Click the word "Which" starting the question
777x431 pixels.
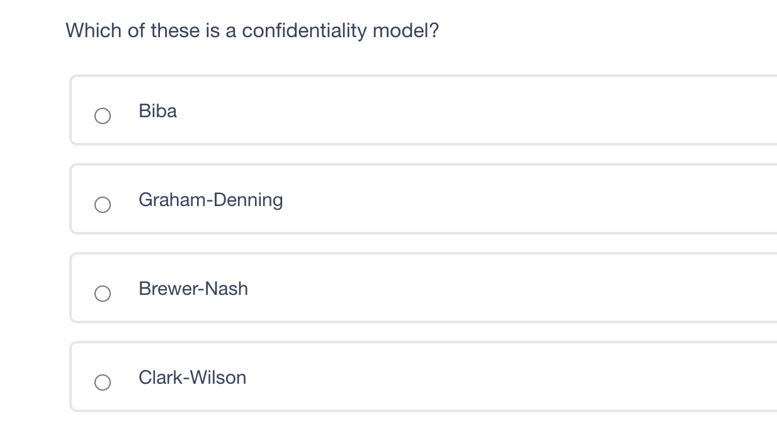pos(94,30)
